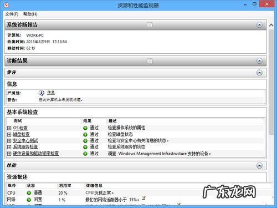Click the text 检查系统服务的状态
The width and height of the screenshot is (277, 208).
(x=126, y=147)
